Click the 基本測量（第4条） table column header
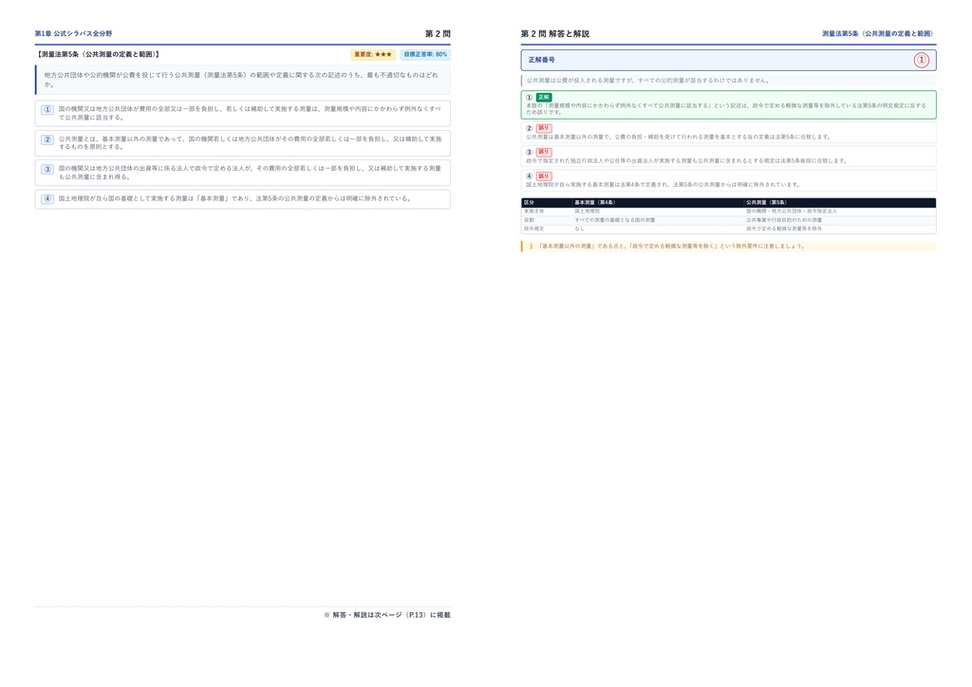Image resolution: width=972 pixels, height=687 pixels. point(594,202)
